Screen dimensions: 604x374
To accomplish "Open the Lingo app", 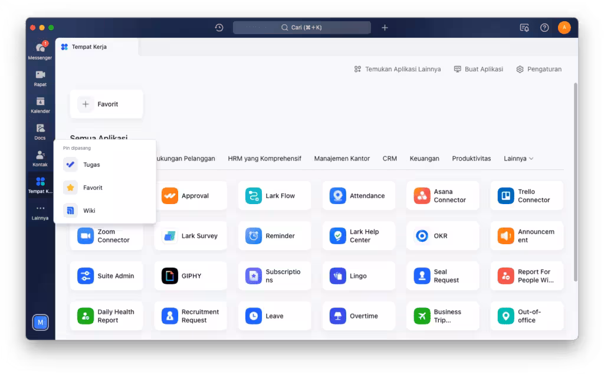I will point(359,276).
